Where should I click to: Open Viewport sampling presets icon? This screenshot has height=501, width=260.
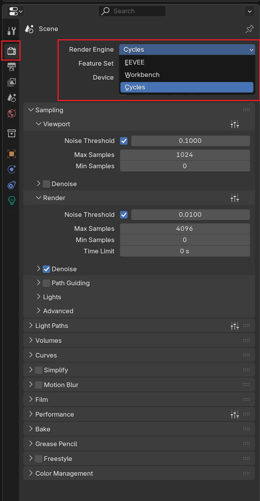[235, 124]
